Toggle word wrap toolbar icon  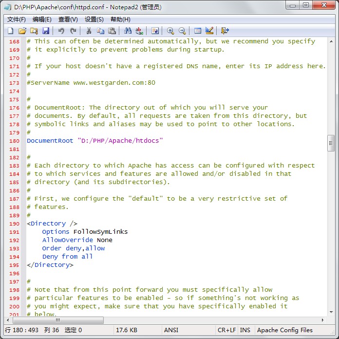(x=155, y=31)
